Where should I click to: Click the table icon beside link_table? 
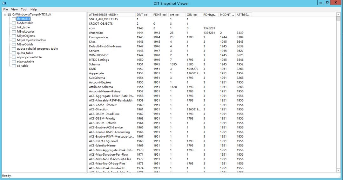click(14, 27)
